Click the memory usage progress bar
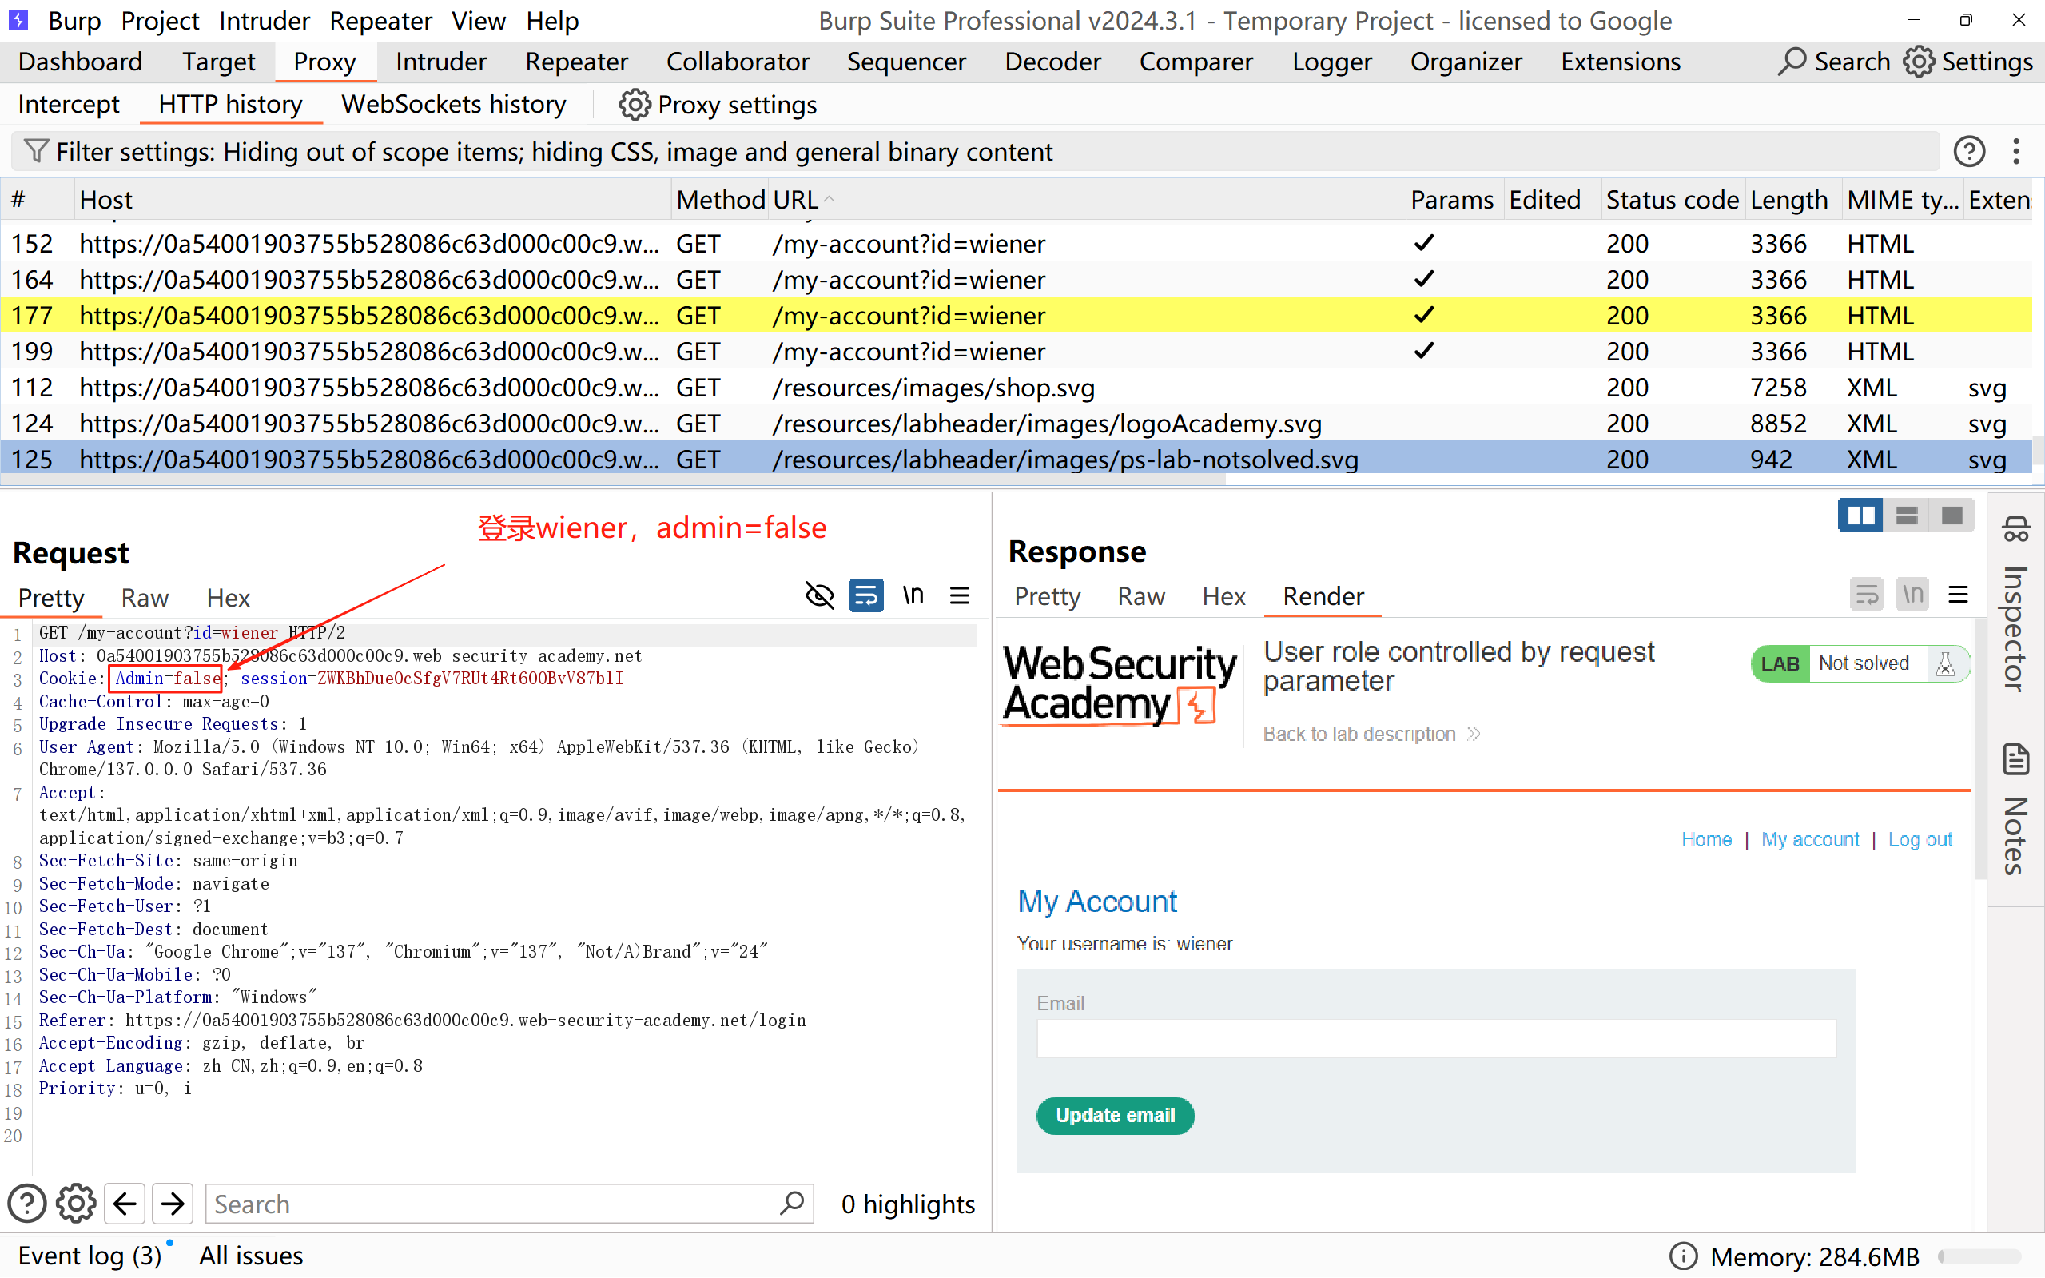2045x1278 pixels. [1979, 1257]
